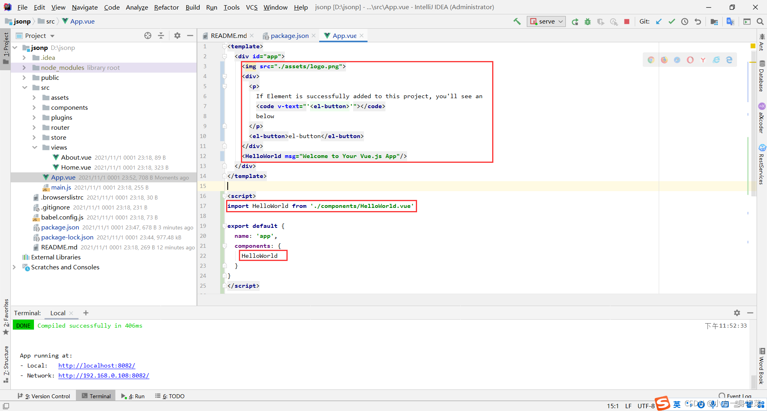Viewport: 767px width, 411px height.
Task: Open Search Everywhere magnifier icon
Action: [760, 22]
